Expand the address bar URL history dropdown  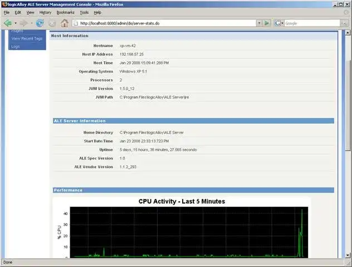tap(260, 23)
